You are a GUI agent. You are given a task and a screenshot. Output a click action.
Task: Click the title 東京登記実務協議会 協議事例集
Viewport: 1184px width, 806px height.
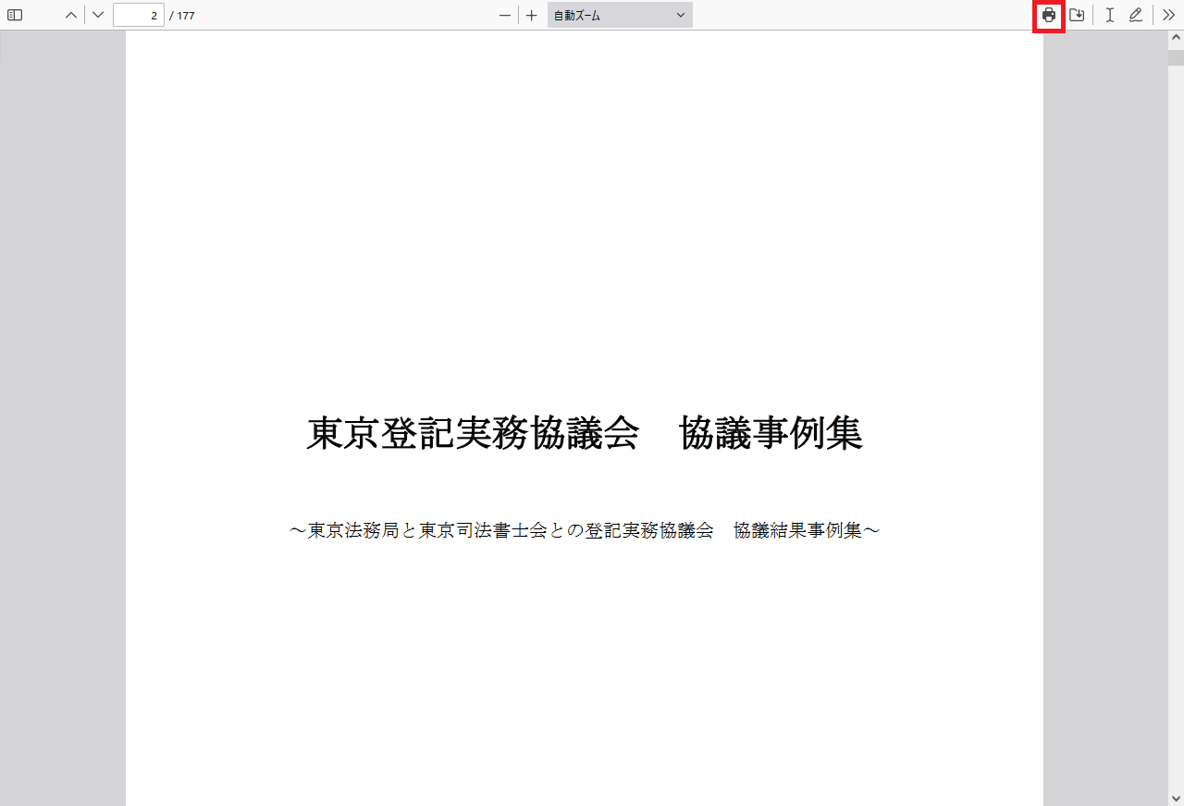[585, 433]
